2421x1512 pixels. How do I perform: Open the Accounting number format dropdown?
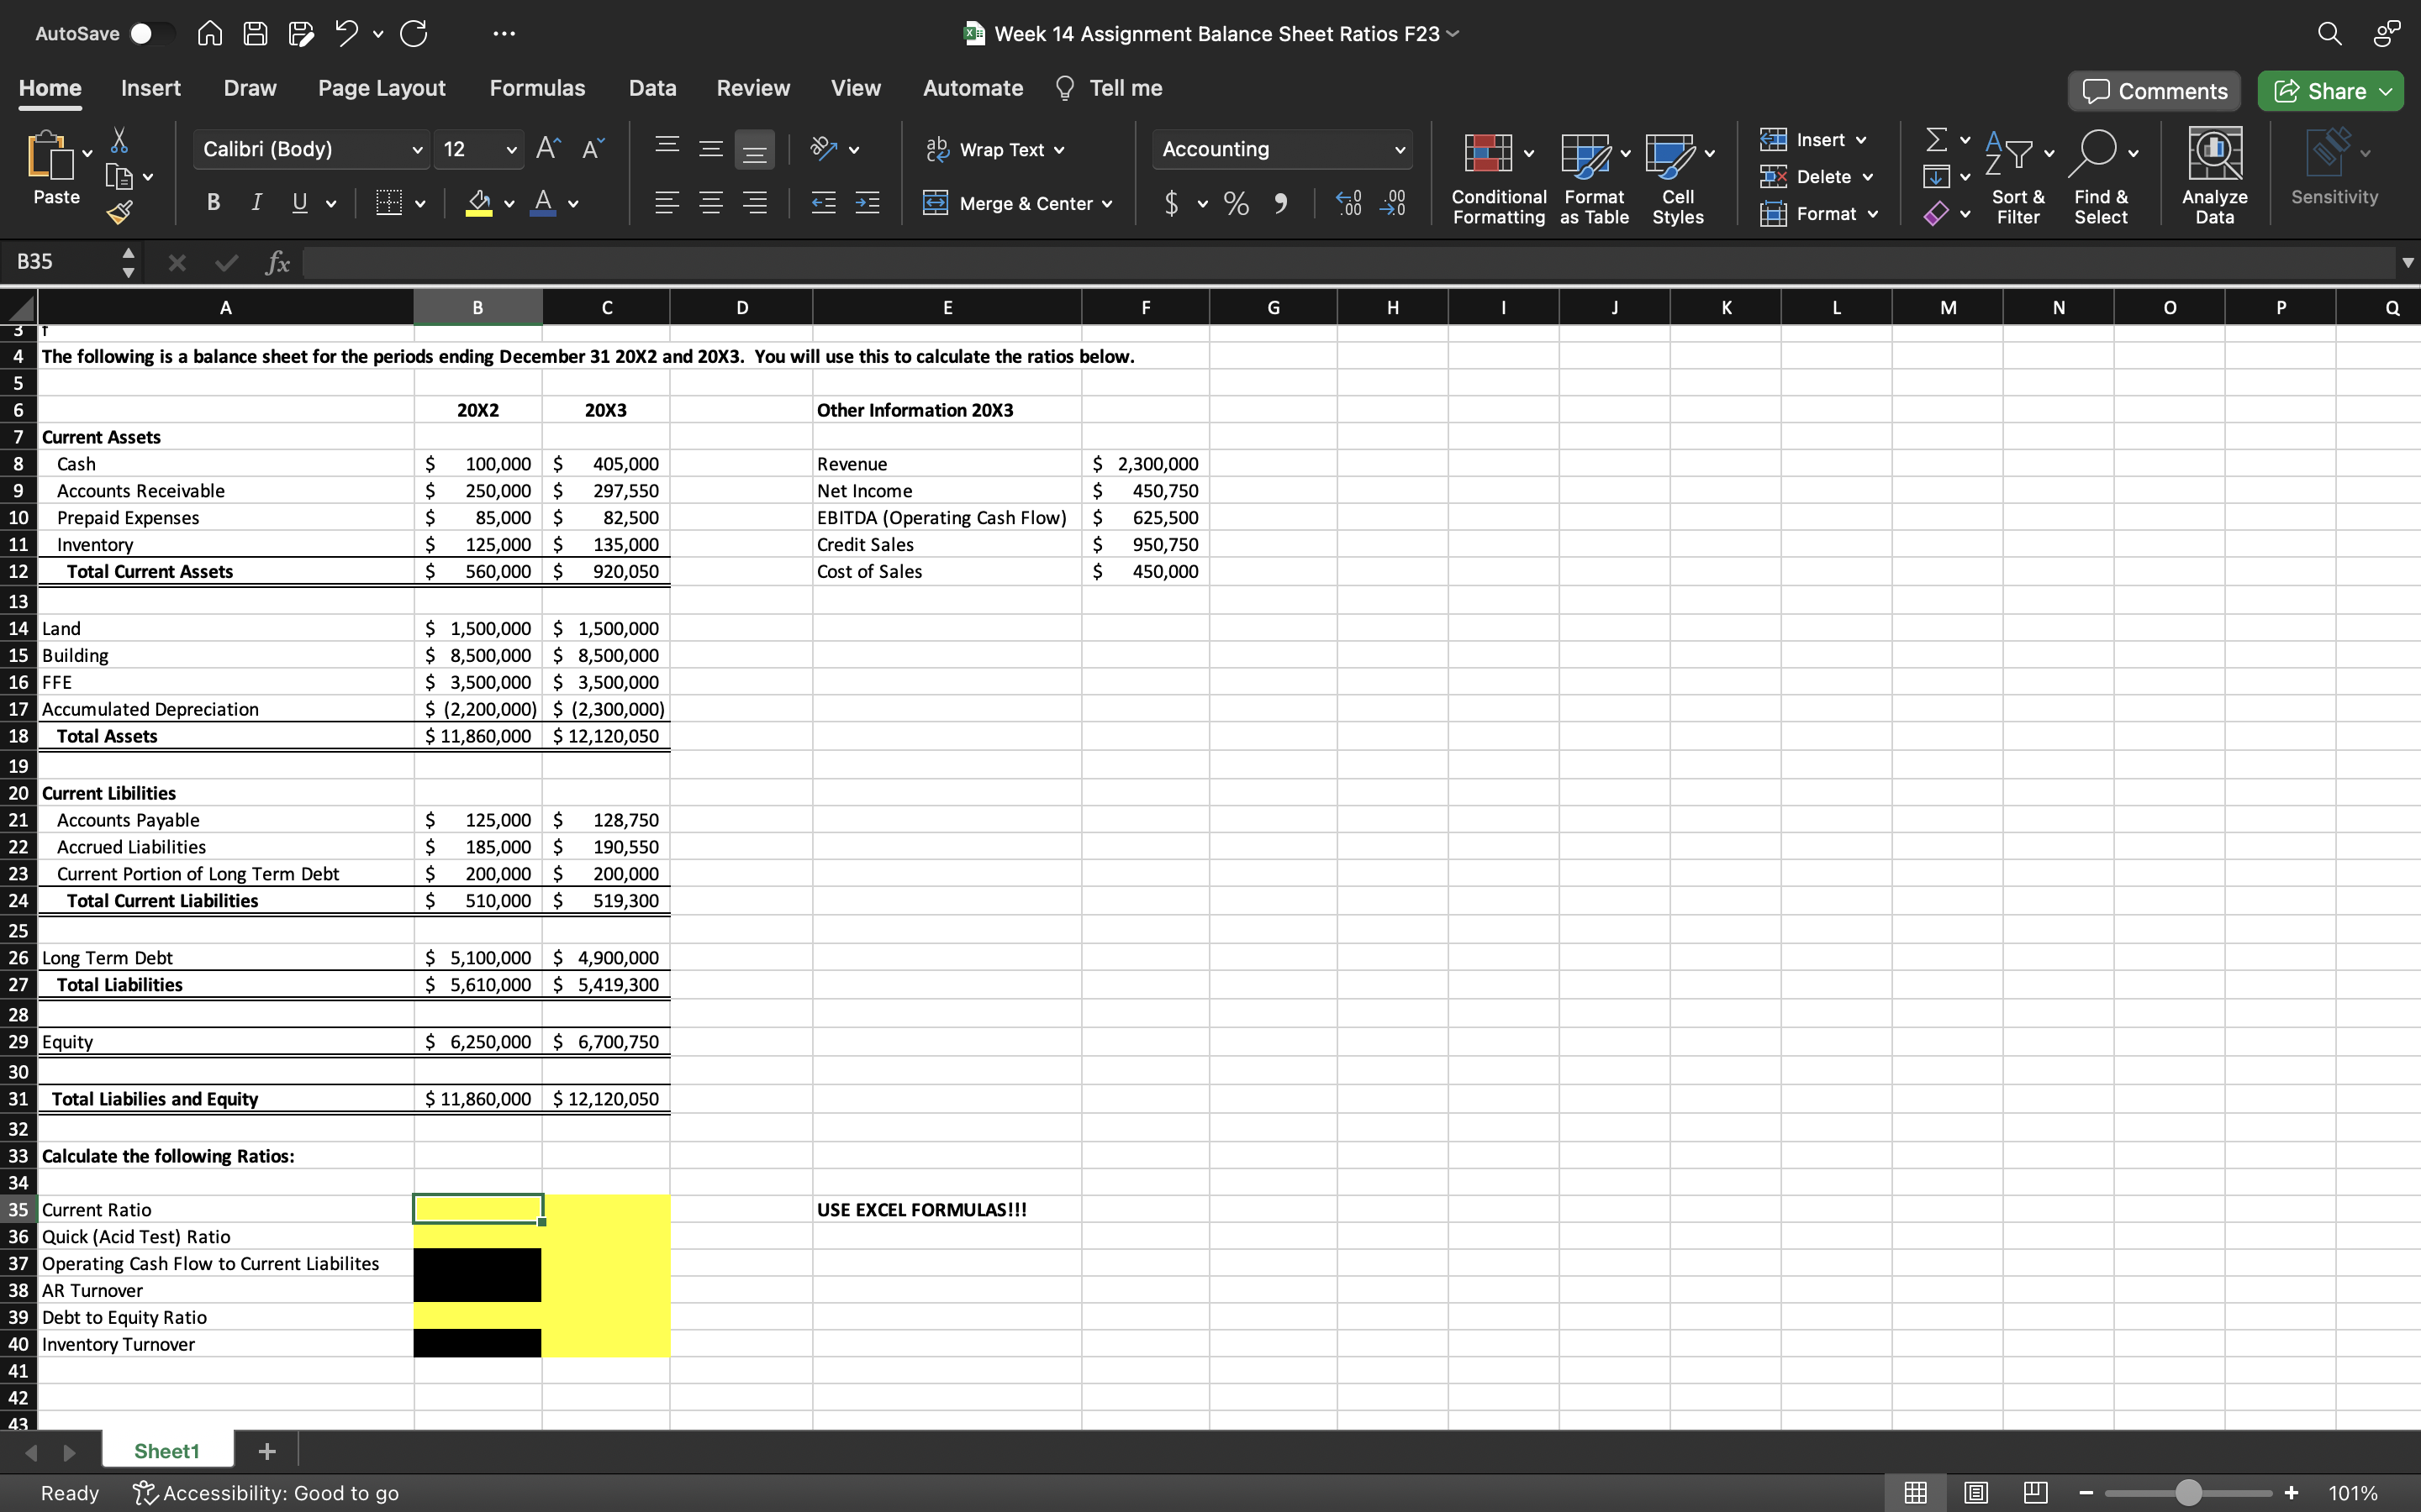(1399, 149)
